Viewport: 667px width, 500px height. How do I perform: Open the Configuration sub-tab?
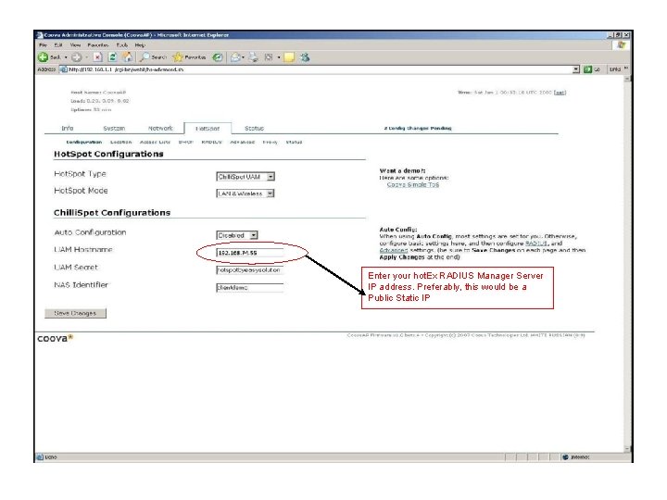click(x=83, y=142)
